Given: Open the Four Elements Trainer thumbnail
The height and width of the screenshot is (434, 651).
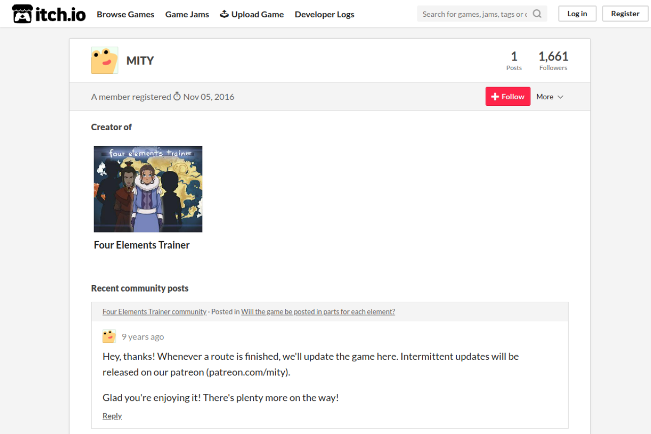Looking at the screenshot, I should click(x=148, y=189).
